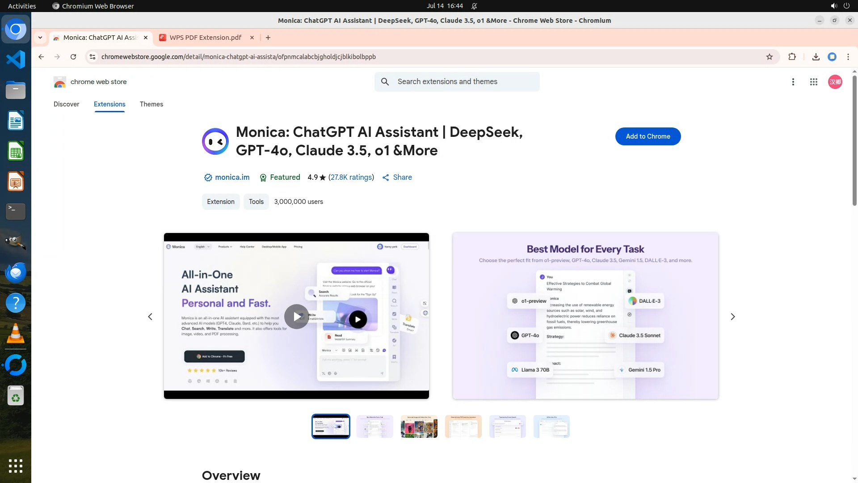Show next screenshot with right arrow
Image resolution: width=858 pixels, height=483 pixels.
[732, 317]
